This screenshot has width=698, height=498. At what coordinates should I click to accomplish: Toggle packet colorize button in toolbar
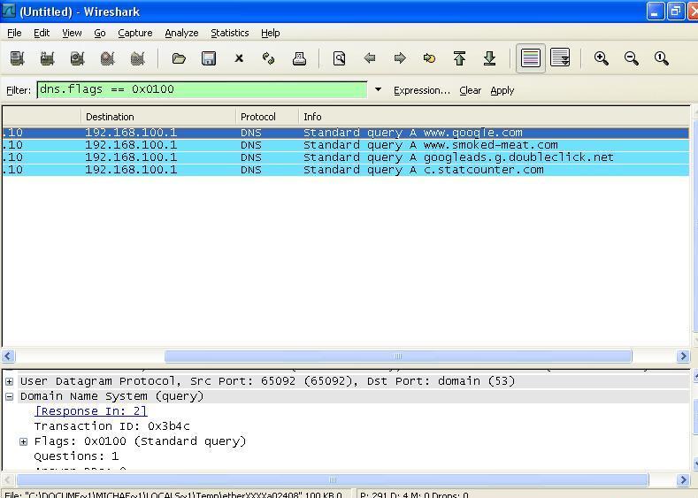click(x=531, y=58)
